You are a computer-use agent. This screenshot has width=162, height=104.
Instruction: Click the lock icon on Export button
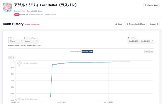[157, 24]
